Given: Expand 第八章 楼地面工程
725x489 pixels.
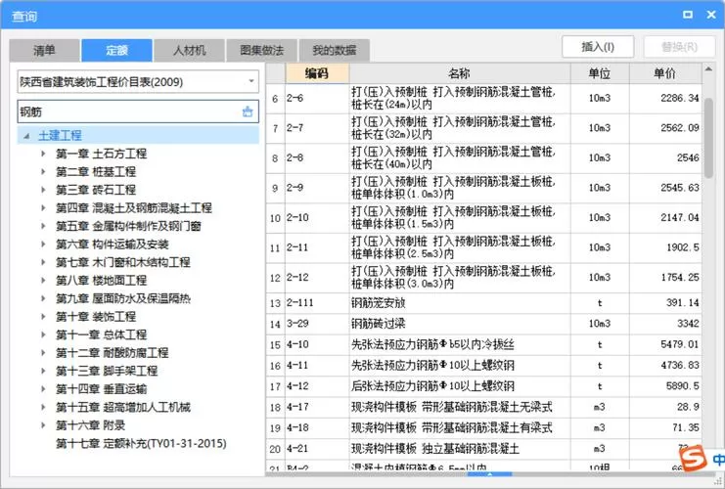Looking at the screenshot, I should pos(43,280).
